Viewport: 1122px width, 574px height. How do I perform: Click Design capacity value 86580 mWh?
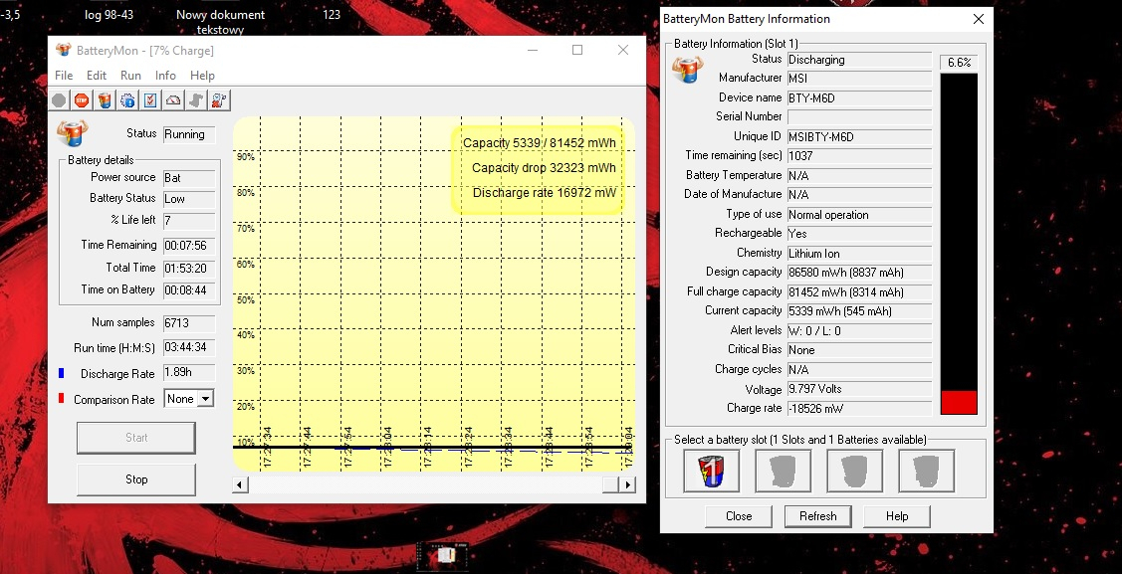click(x=859, y=273)
